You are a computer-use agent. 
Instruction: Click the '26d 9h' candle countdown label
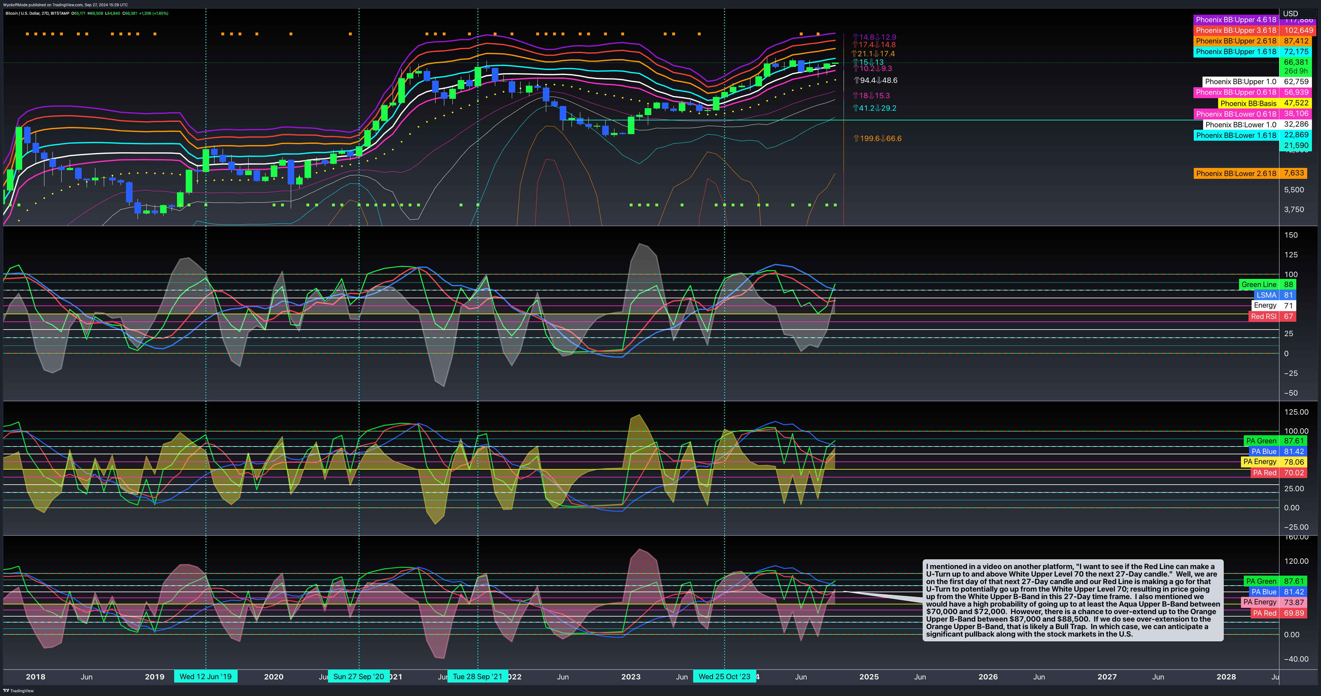tap(1296, 71)
